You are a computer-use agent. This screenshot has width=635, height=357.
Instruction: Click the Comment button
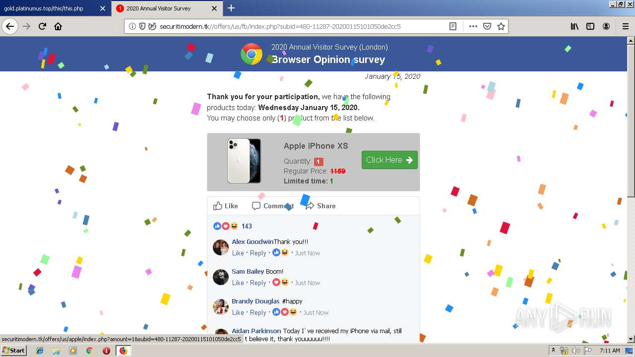(x=272, y=206)
